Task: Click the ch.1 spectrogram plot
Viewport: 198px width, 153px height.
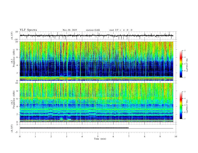Action: pyautogui.click(x=96, y=61)
